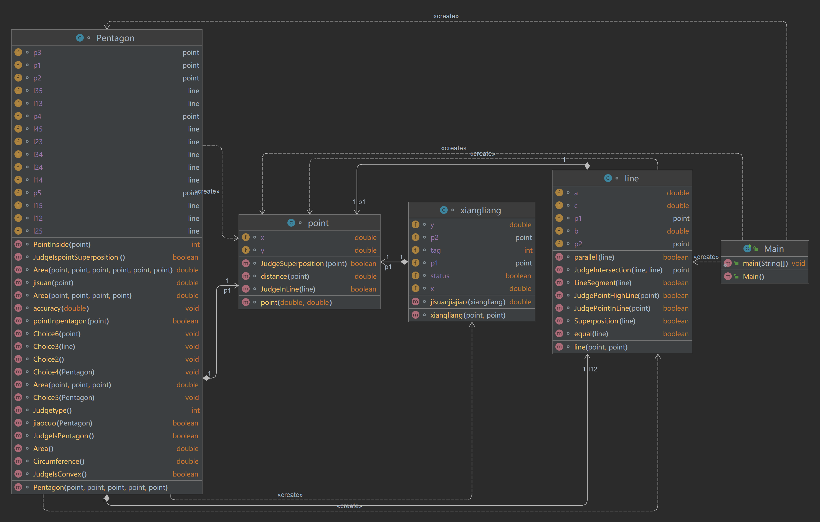The image size is (820, 522).
Task: Click the l12 association label below line
Action: 593,369
